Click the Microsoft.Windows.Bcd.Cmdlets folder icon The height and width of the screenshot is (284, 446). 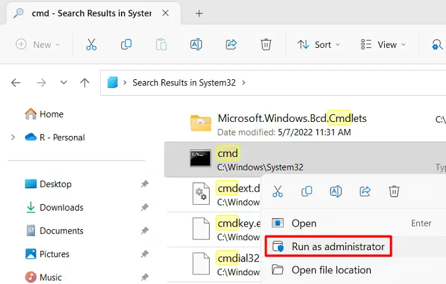pyautogui.click(x=201, y=123)
